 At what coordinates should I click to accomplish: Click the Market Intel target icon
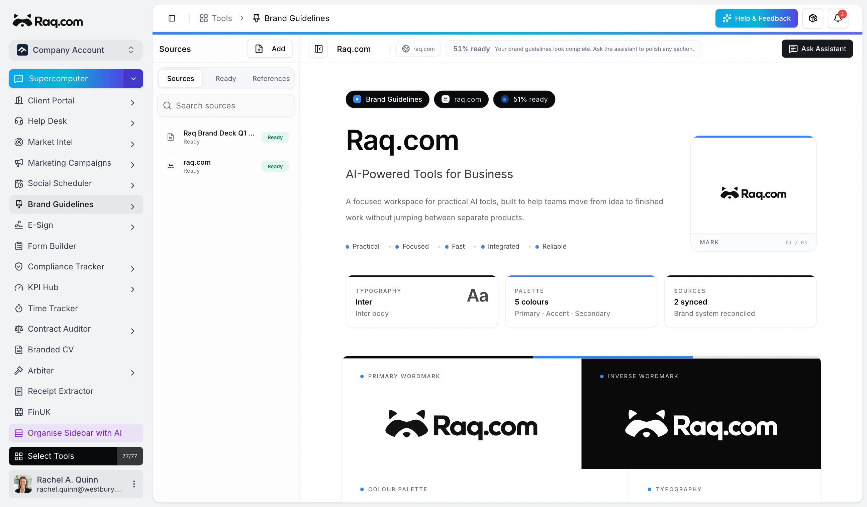[x=19, y=142]
